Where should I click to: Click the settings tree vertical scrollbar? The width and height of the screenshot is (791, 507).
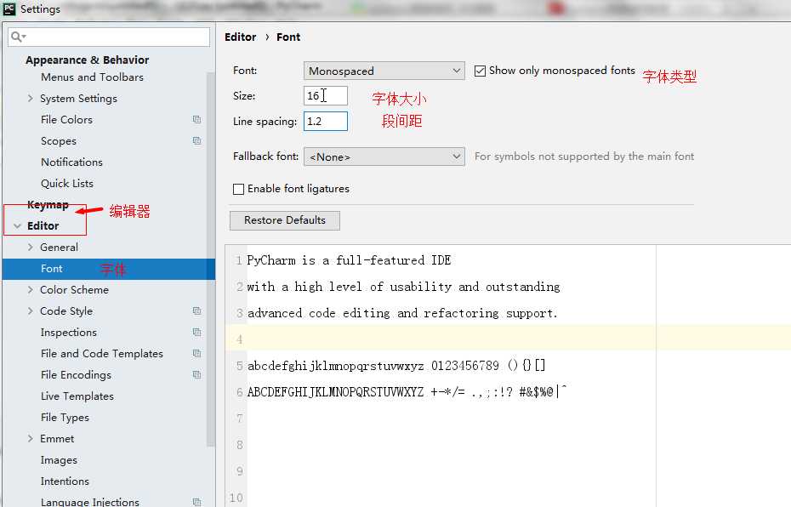211,259
